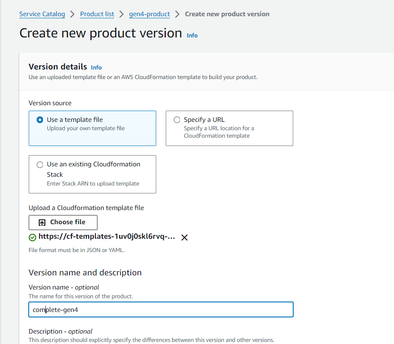This screenshot has height=344, width=394.
Task: Remove the uploaded template file with X
Action: pyautogui.click(x=185, y=238)
